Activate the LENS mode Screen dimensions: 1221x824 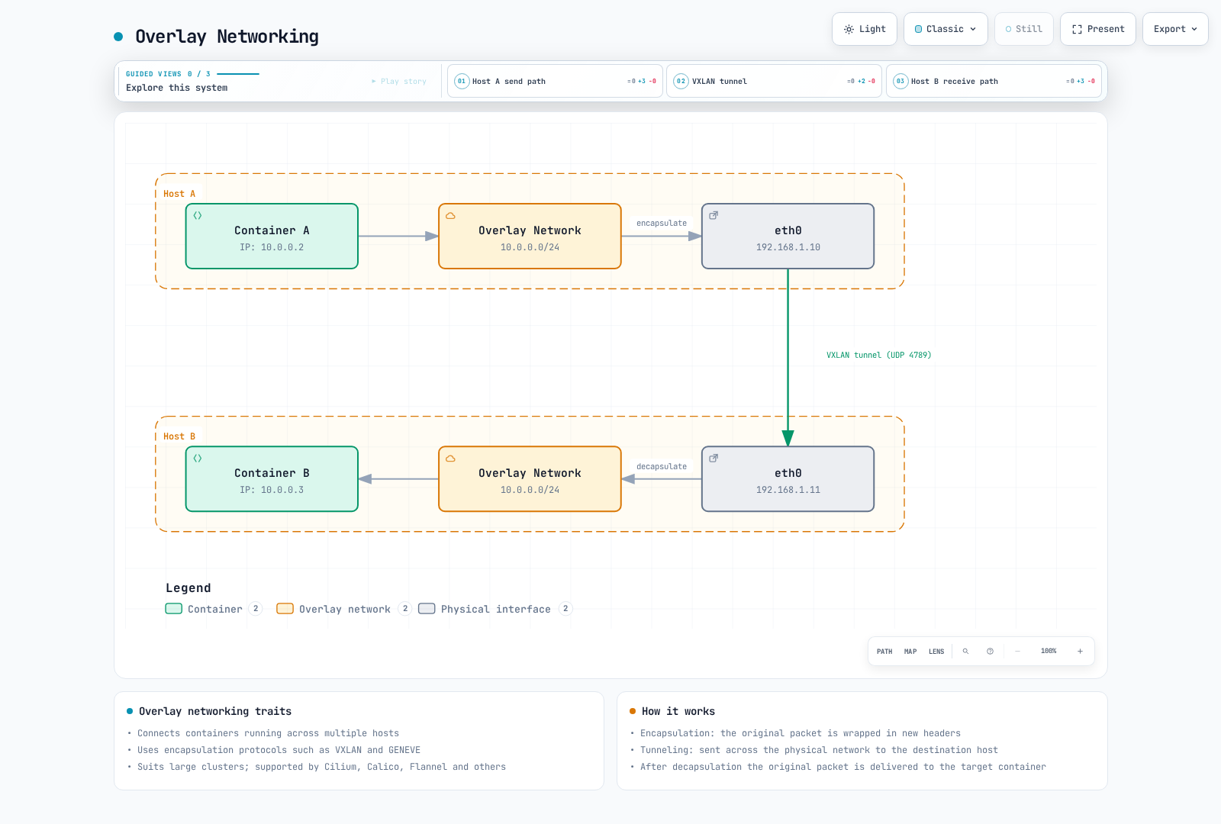(x=936, y=652)
